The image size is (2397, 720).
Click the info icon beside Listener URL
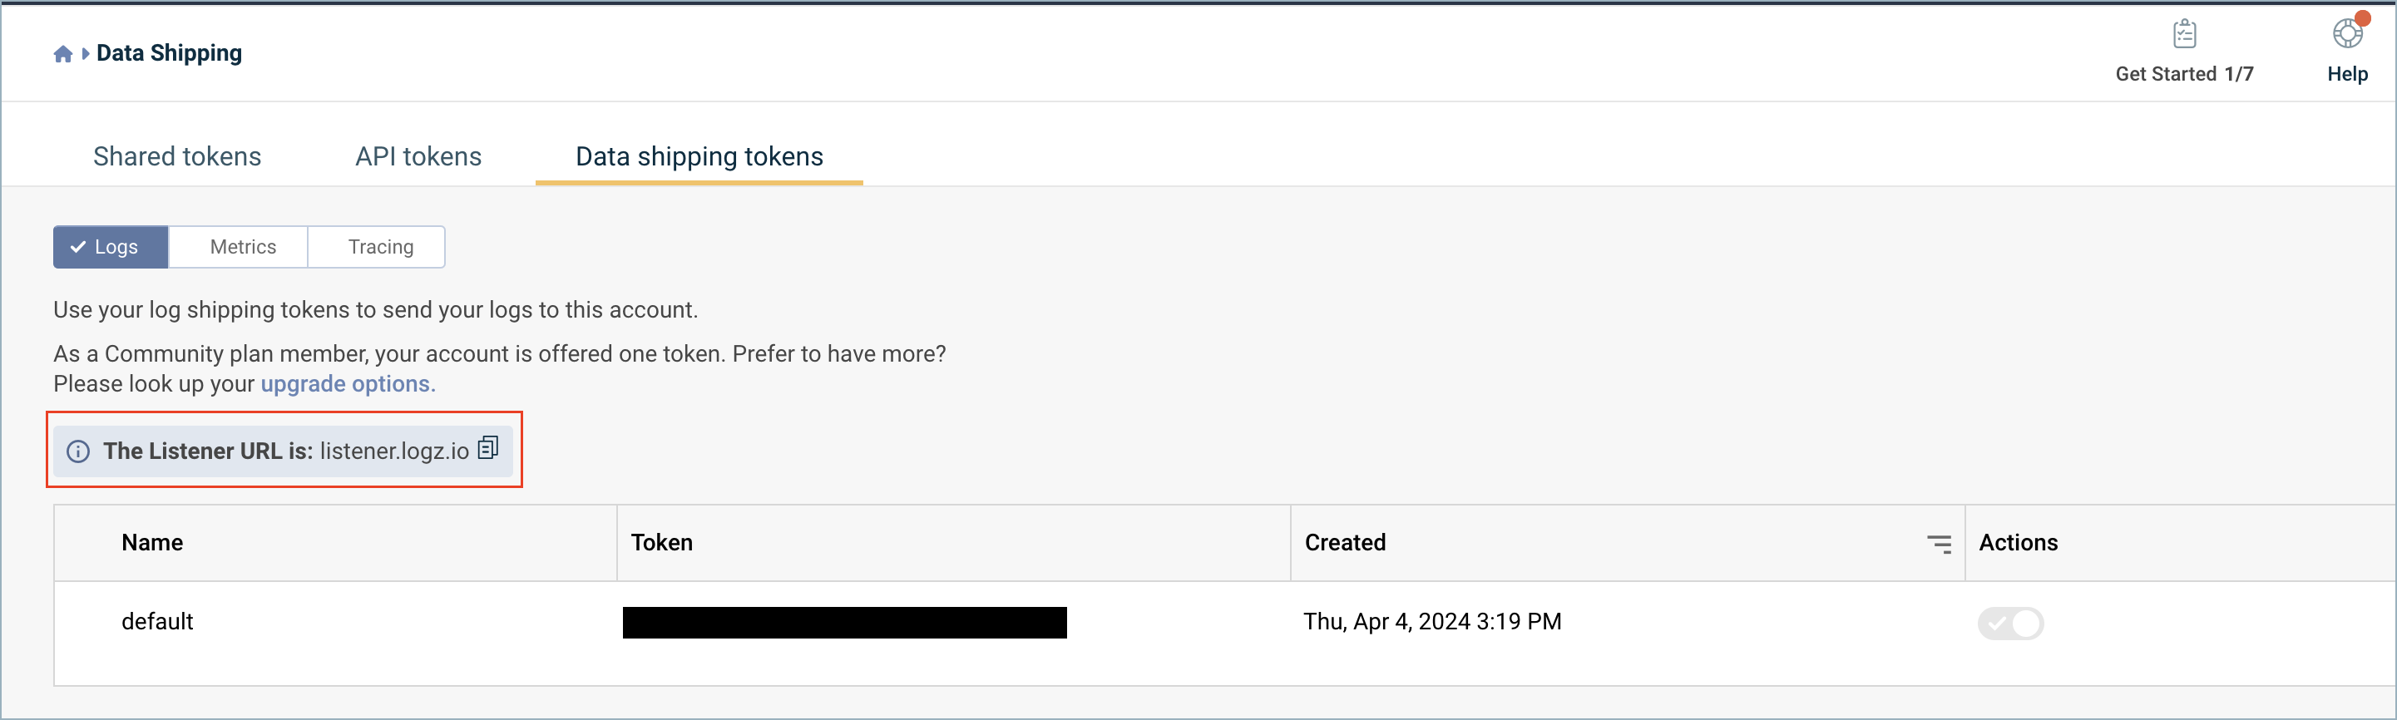pyautogui.click(x=78, y=451)
